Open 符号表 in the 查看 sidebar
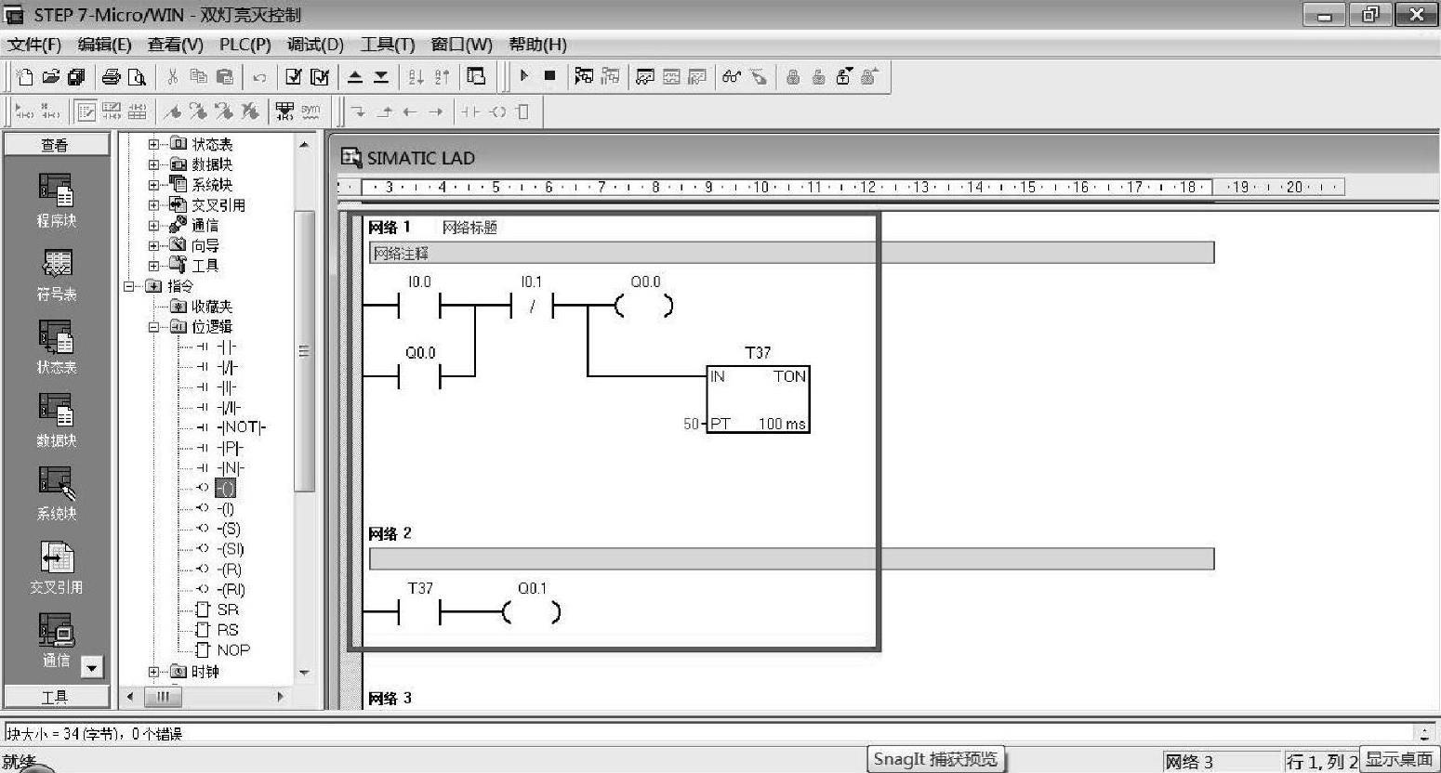Image resolution: width=1441 pixels, height=773 pixels. 56,275
